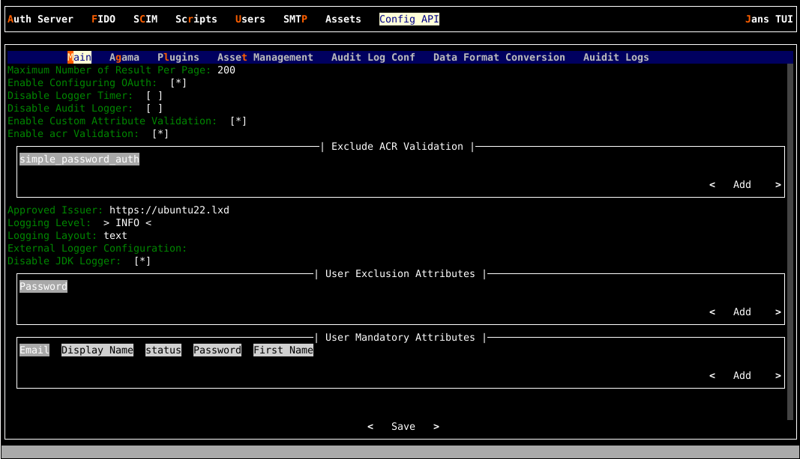Check the Disable Audit Logger box

(x=154, y=109)
